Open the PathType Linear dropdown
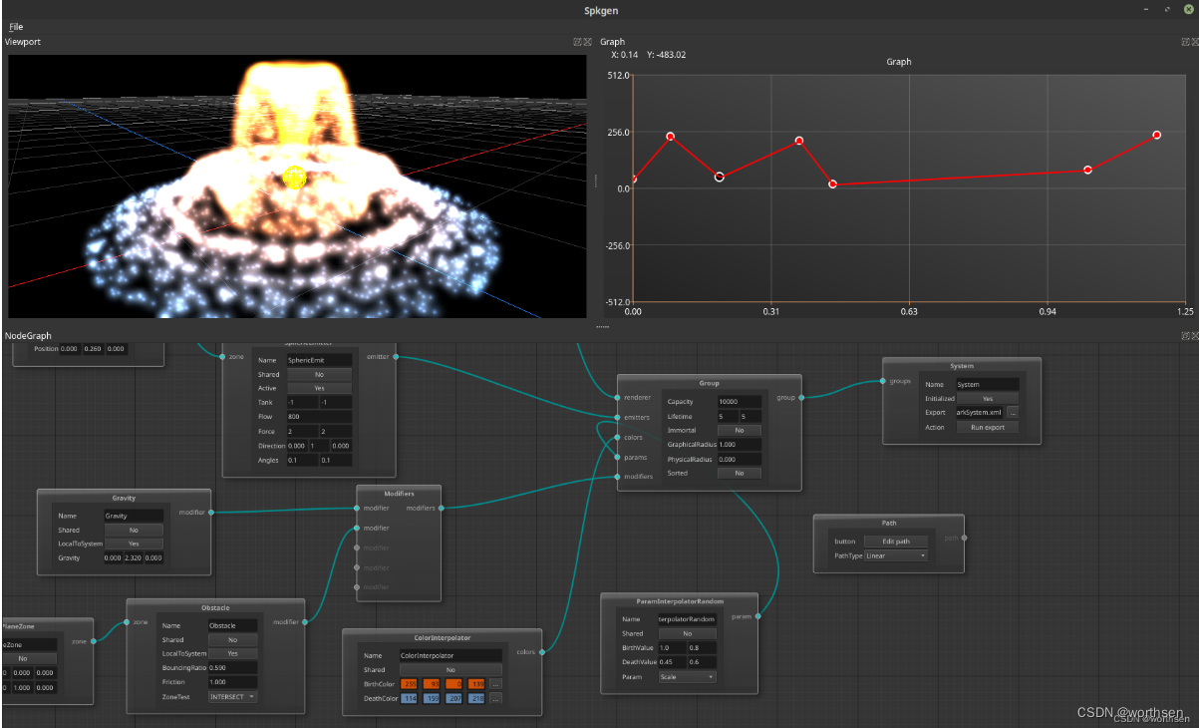Image resolution: width=1199 pixels, height=728 pixels. [x=895, y=555]
